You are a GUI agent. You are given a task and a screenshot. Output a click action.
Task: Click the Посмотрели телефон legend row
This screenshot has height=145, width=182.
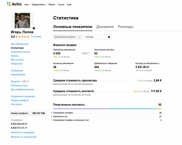pyautogui.click(x=106, y=113)
